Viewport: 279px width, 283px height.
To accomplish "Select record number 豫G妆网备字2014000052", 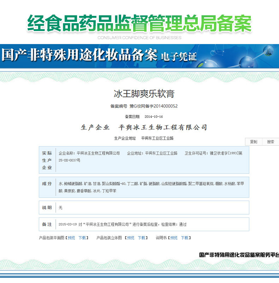I will (x=154, y=106).
